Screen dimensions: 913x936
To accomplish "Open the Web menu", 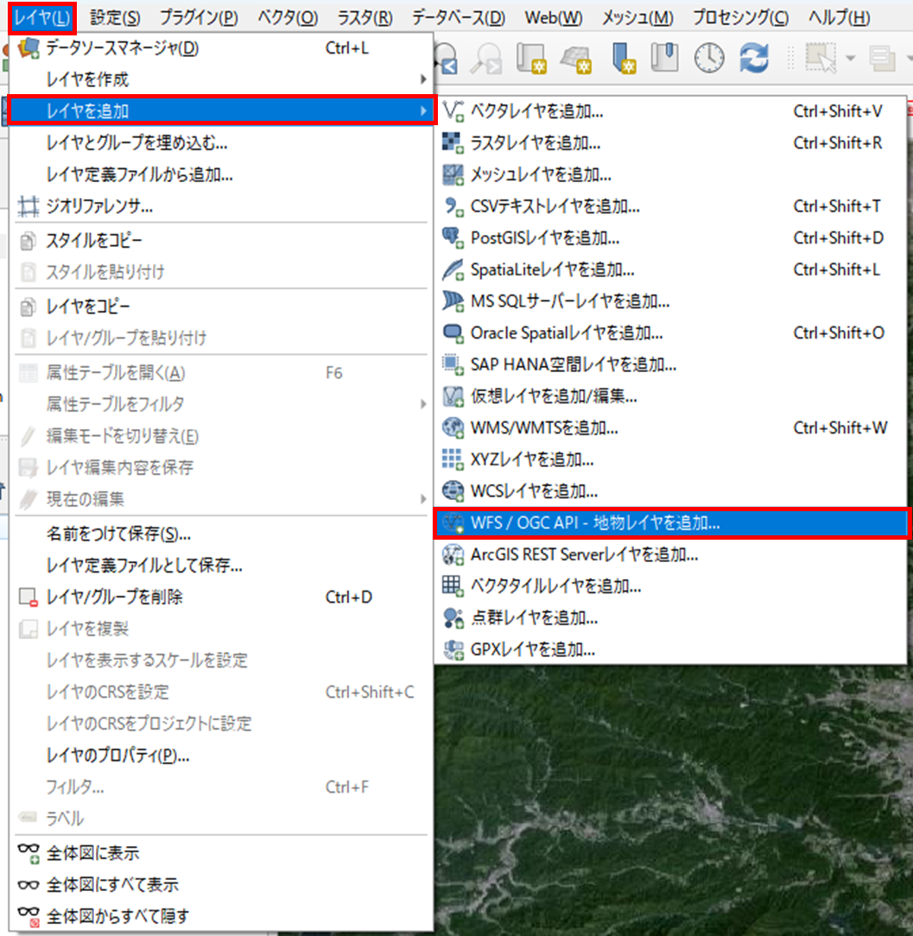I will [553, 17].
